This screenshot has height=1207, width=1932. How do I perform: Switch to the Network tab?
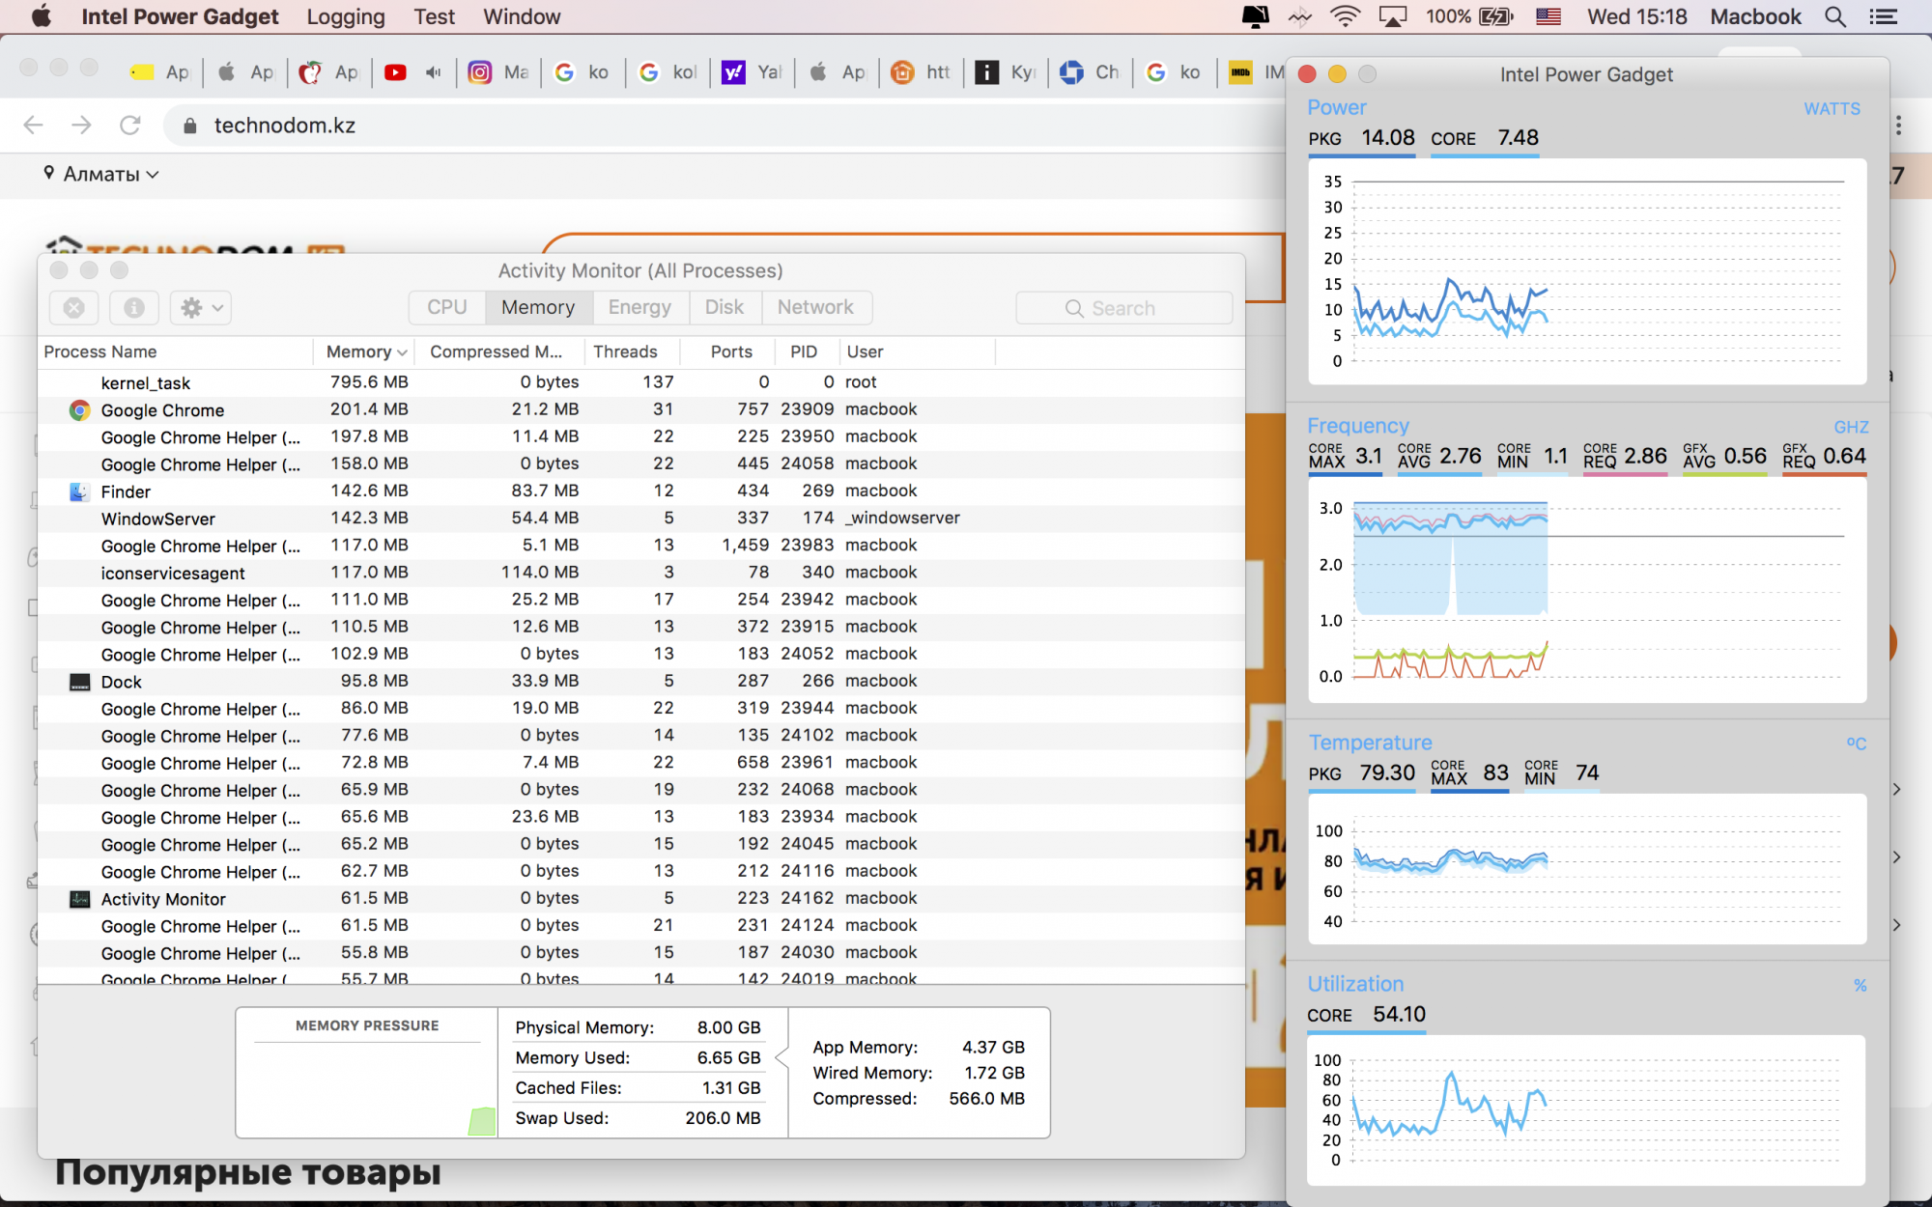click(x=816, y=307)
